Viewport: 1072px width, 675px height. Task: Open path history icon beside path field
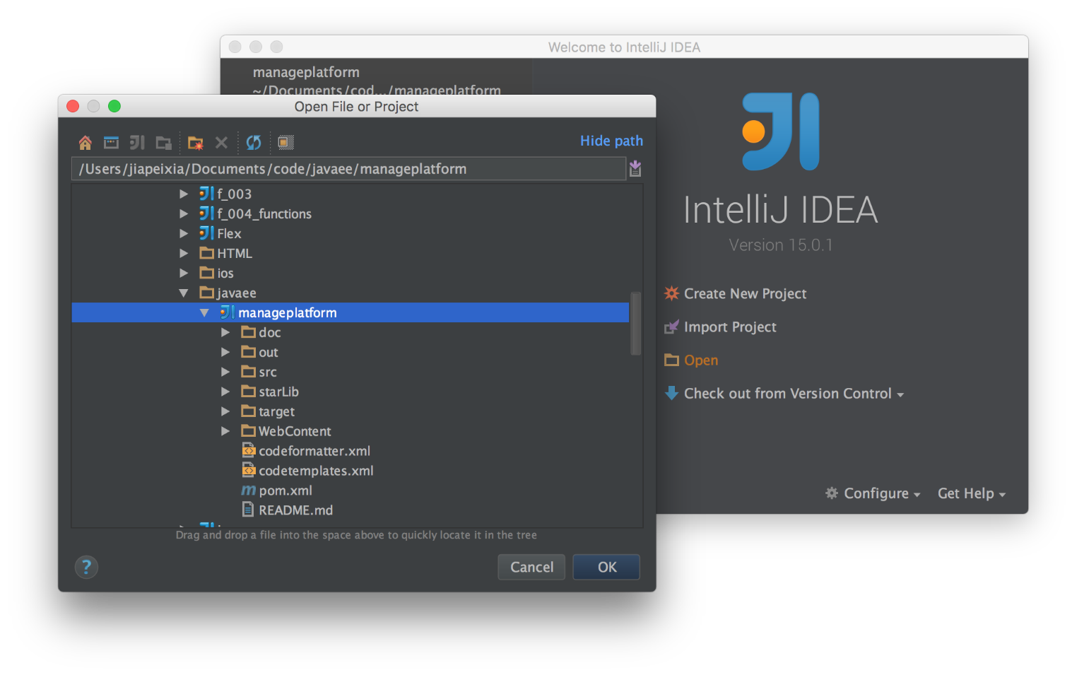coord(635,168)
